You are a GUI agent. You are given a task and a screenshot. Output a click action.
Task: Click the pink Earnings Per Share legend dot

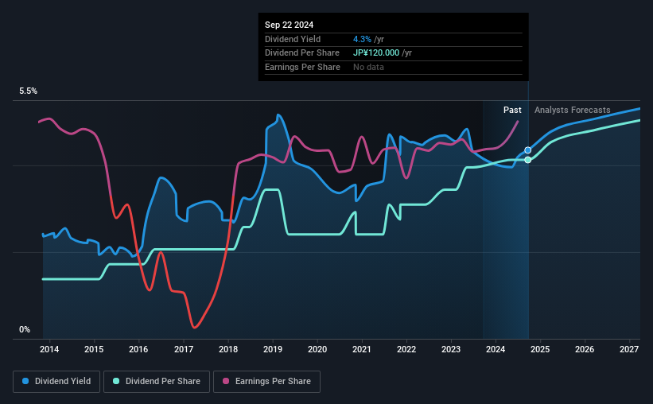(226, 381)
